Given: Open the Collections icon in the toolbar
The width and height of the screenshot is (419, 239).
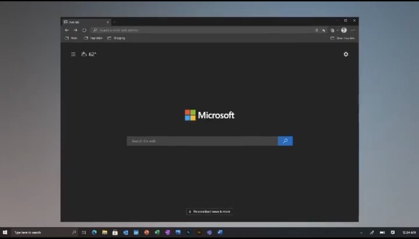Looking at the screenshot, I should pyautogui.click(x=332, y=30).
